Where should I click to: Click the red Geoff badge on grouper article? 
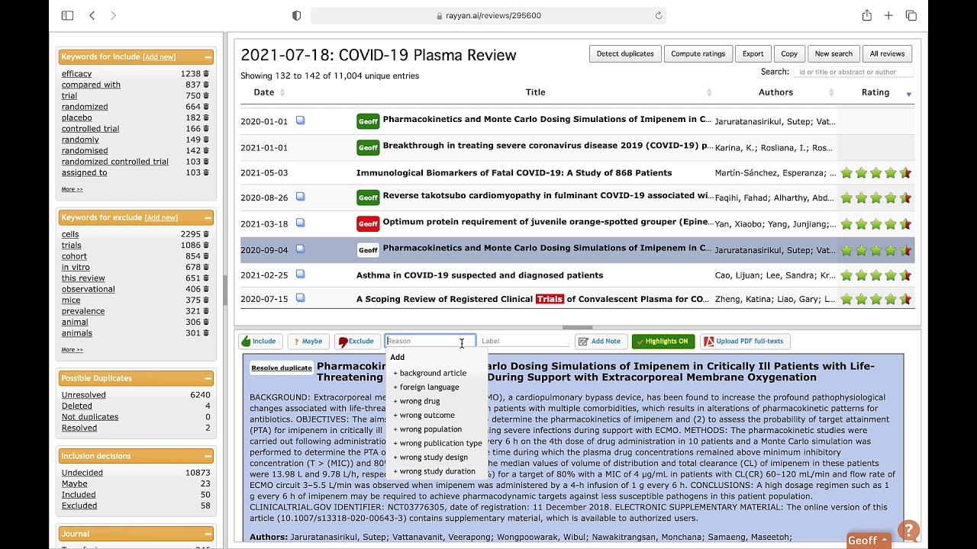[368, 223]
